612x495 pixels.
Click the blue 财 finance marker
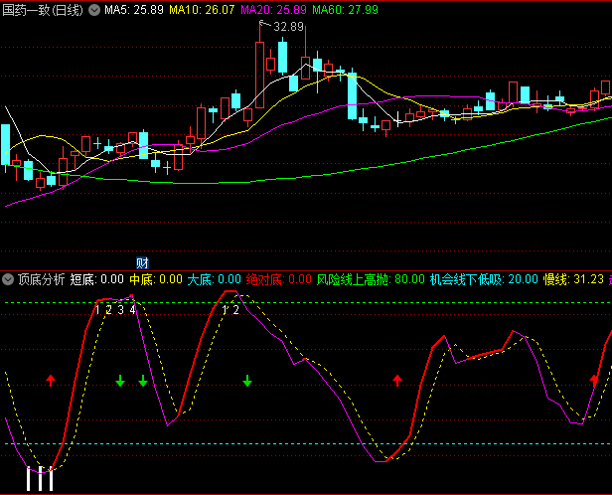coord(142,262)
